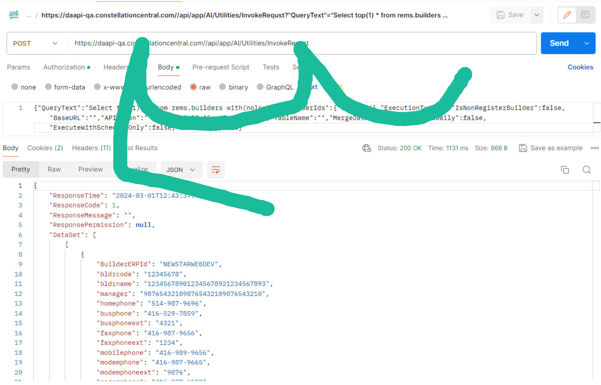Open the response Headers (11) tab
This screenshot has height=385, width=601.
click(x=91, y=148)
